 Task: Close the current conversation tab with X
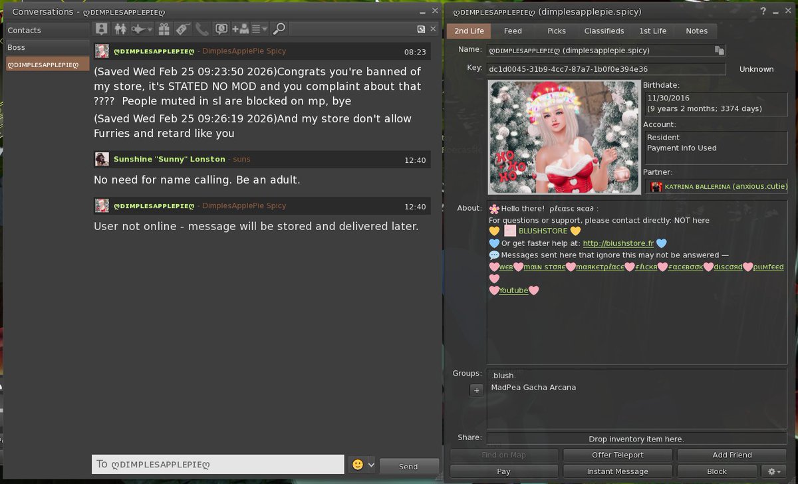click(434, 29)
